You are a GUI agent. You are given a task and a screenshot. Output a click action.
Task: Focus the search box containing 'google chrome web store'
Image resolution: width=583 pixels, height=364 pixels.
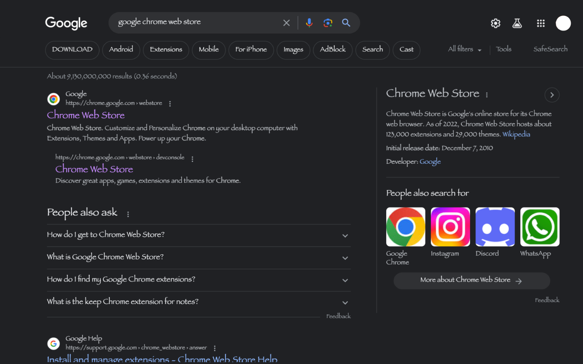tap(196, 23)
